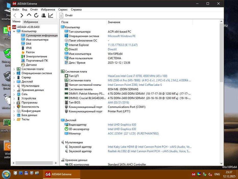This screenshot has width=238, height=179.
Task: Click the up-level arrow toolbar icon
Action: point(29,15)
